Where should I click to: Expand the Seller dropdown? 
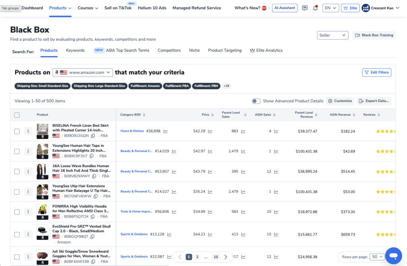click(x=333, y=35)
